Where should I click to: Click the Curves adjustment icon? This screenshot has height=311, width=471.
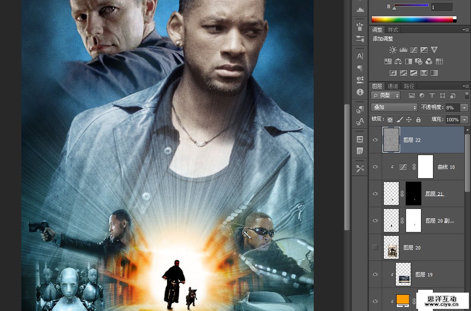(x=413, y=50)
